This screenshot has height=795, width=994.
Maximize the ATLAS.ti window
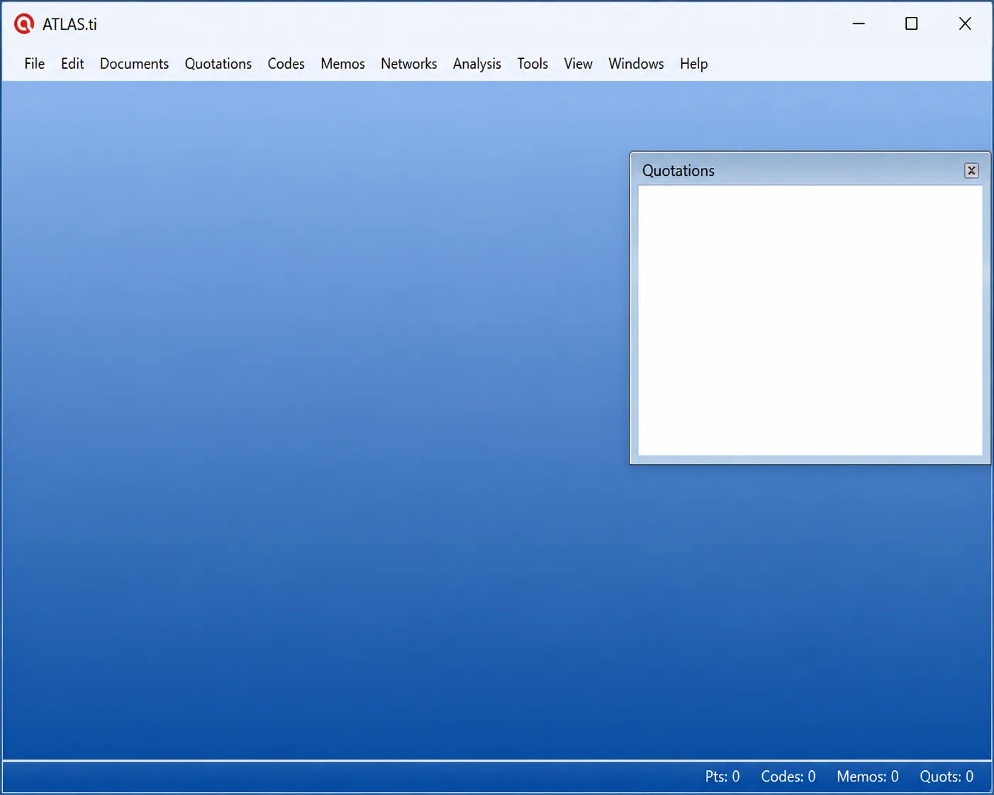(x=912, y=24)
